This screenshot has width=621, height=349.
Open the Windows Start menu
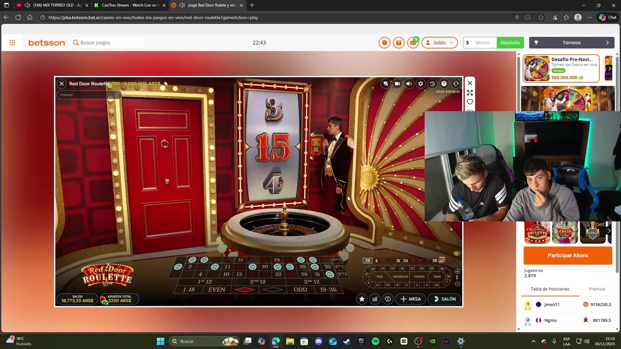point(161,341)
